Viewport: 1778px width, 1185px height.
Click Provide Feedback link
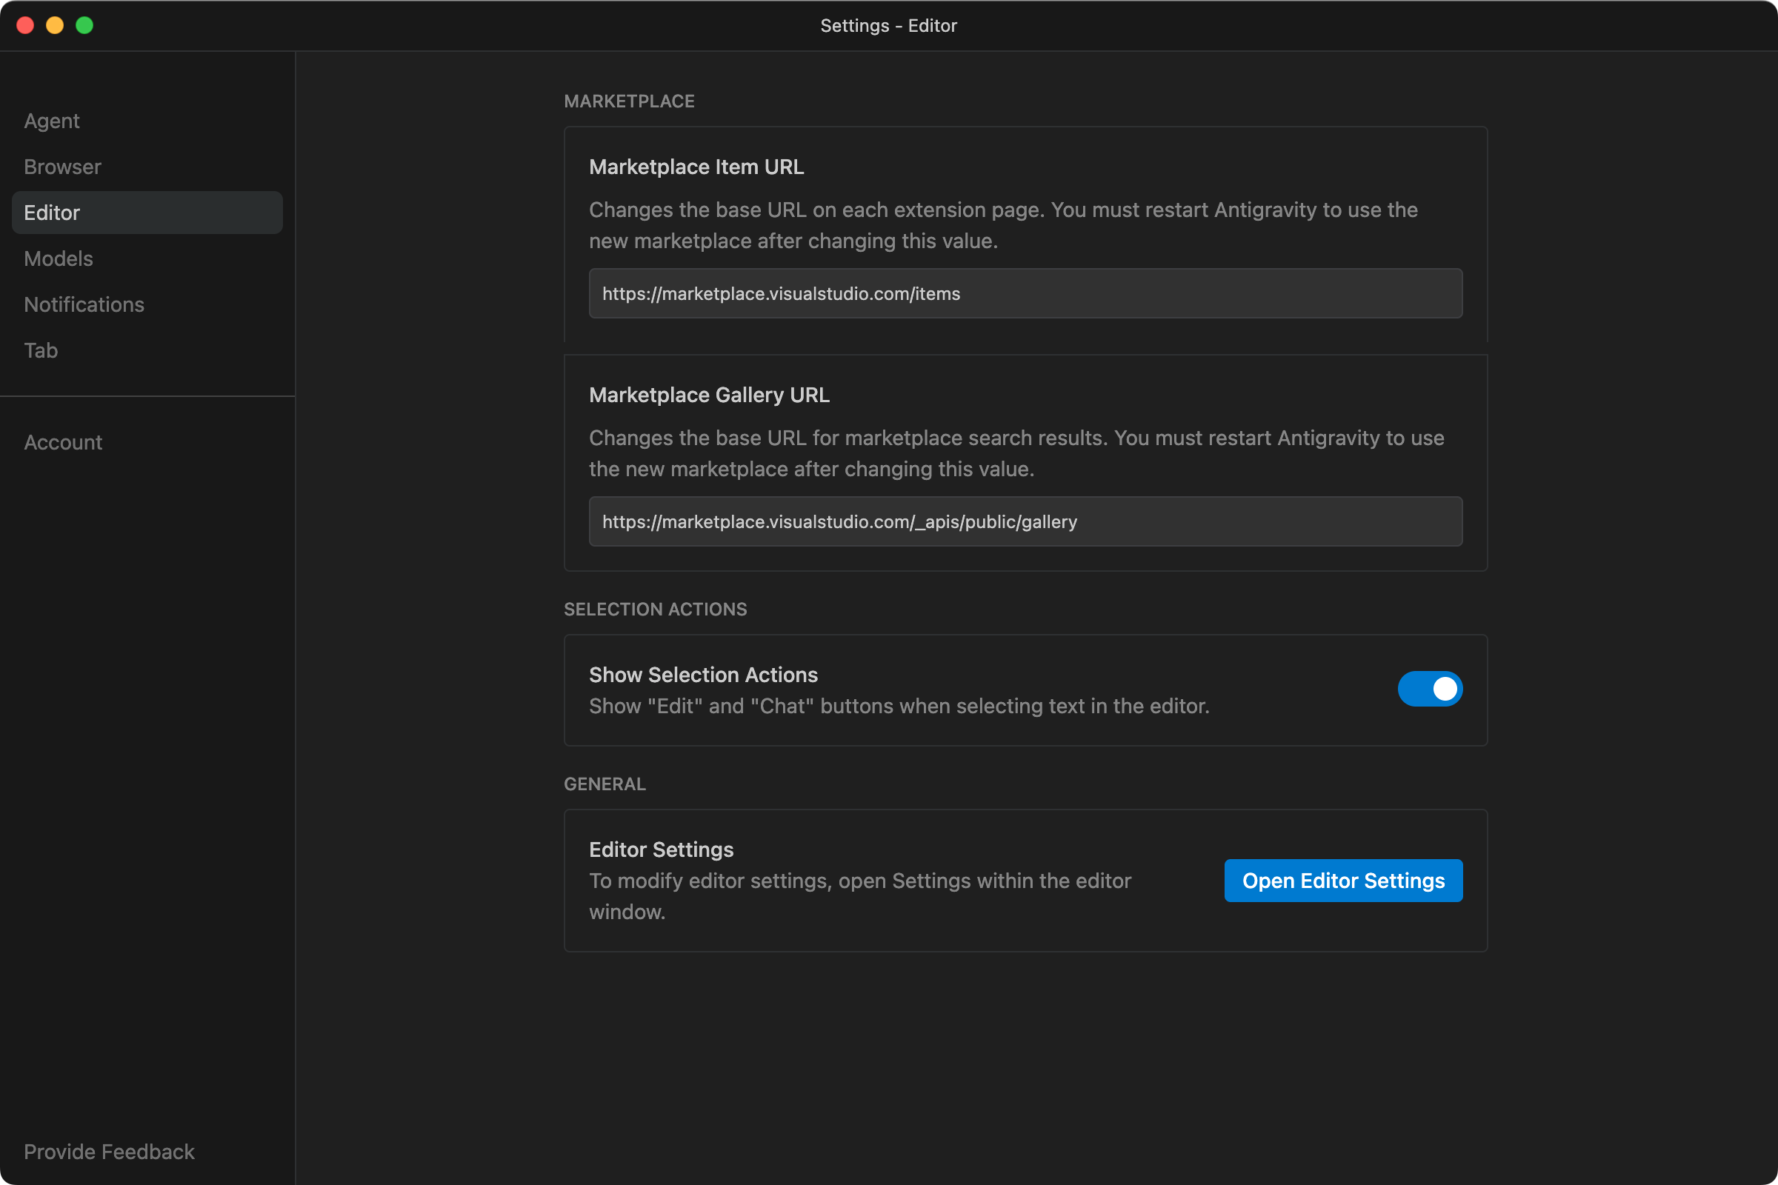pyautogui.click(x=109, y=1151)
